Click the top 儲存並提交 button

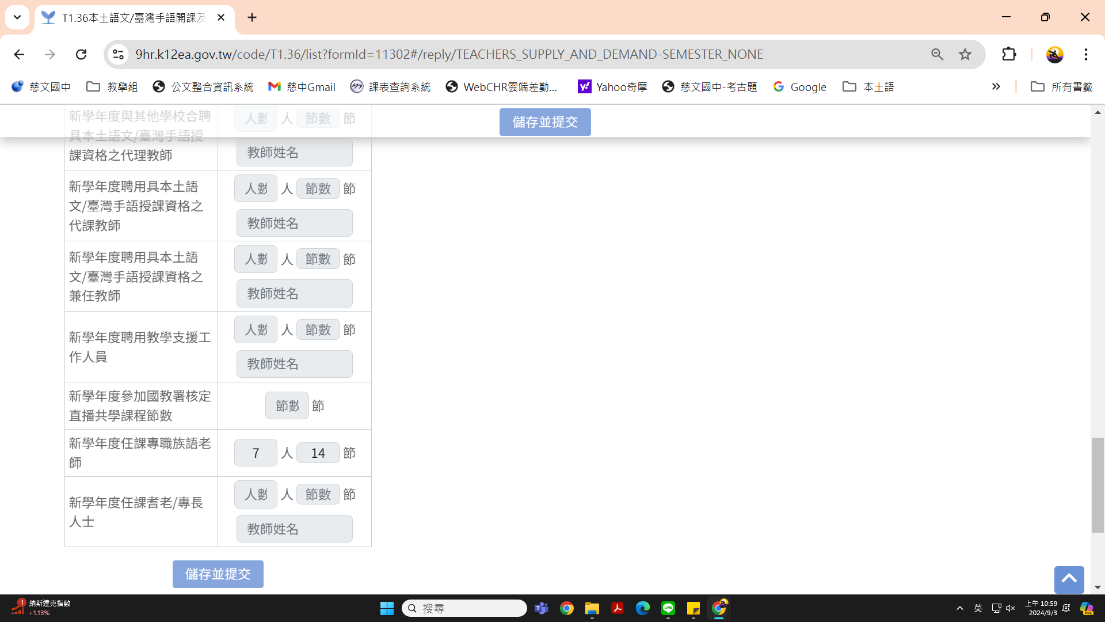click(x=545, y=122)
